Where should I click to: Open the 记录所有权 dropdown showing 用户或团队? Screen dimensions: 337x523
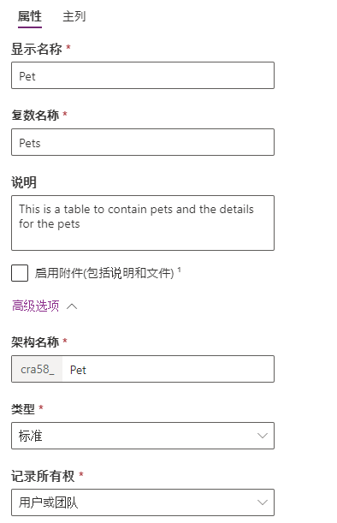click(143, 502)
